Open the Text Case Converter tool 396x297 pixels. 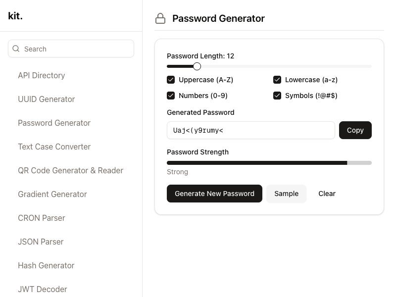54,147
